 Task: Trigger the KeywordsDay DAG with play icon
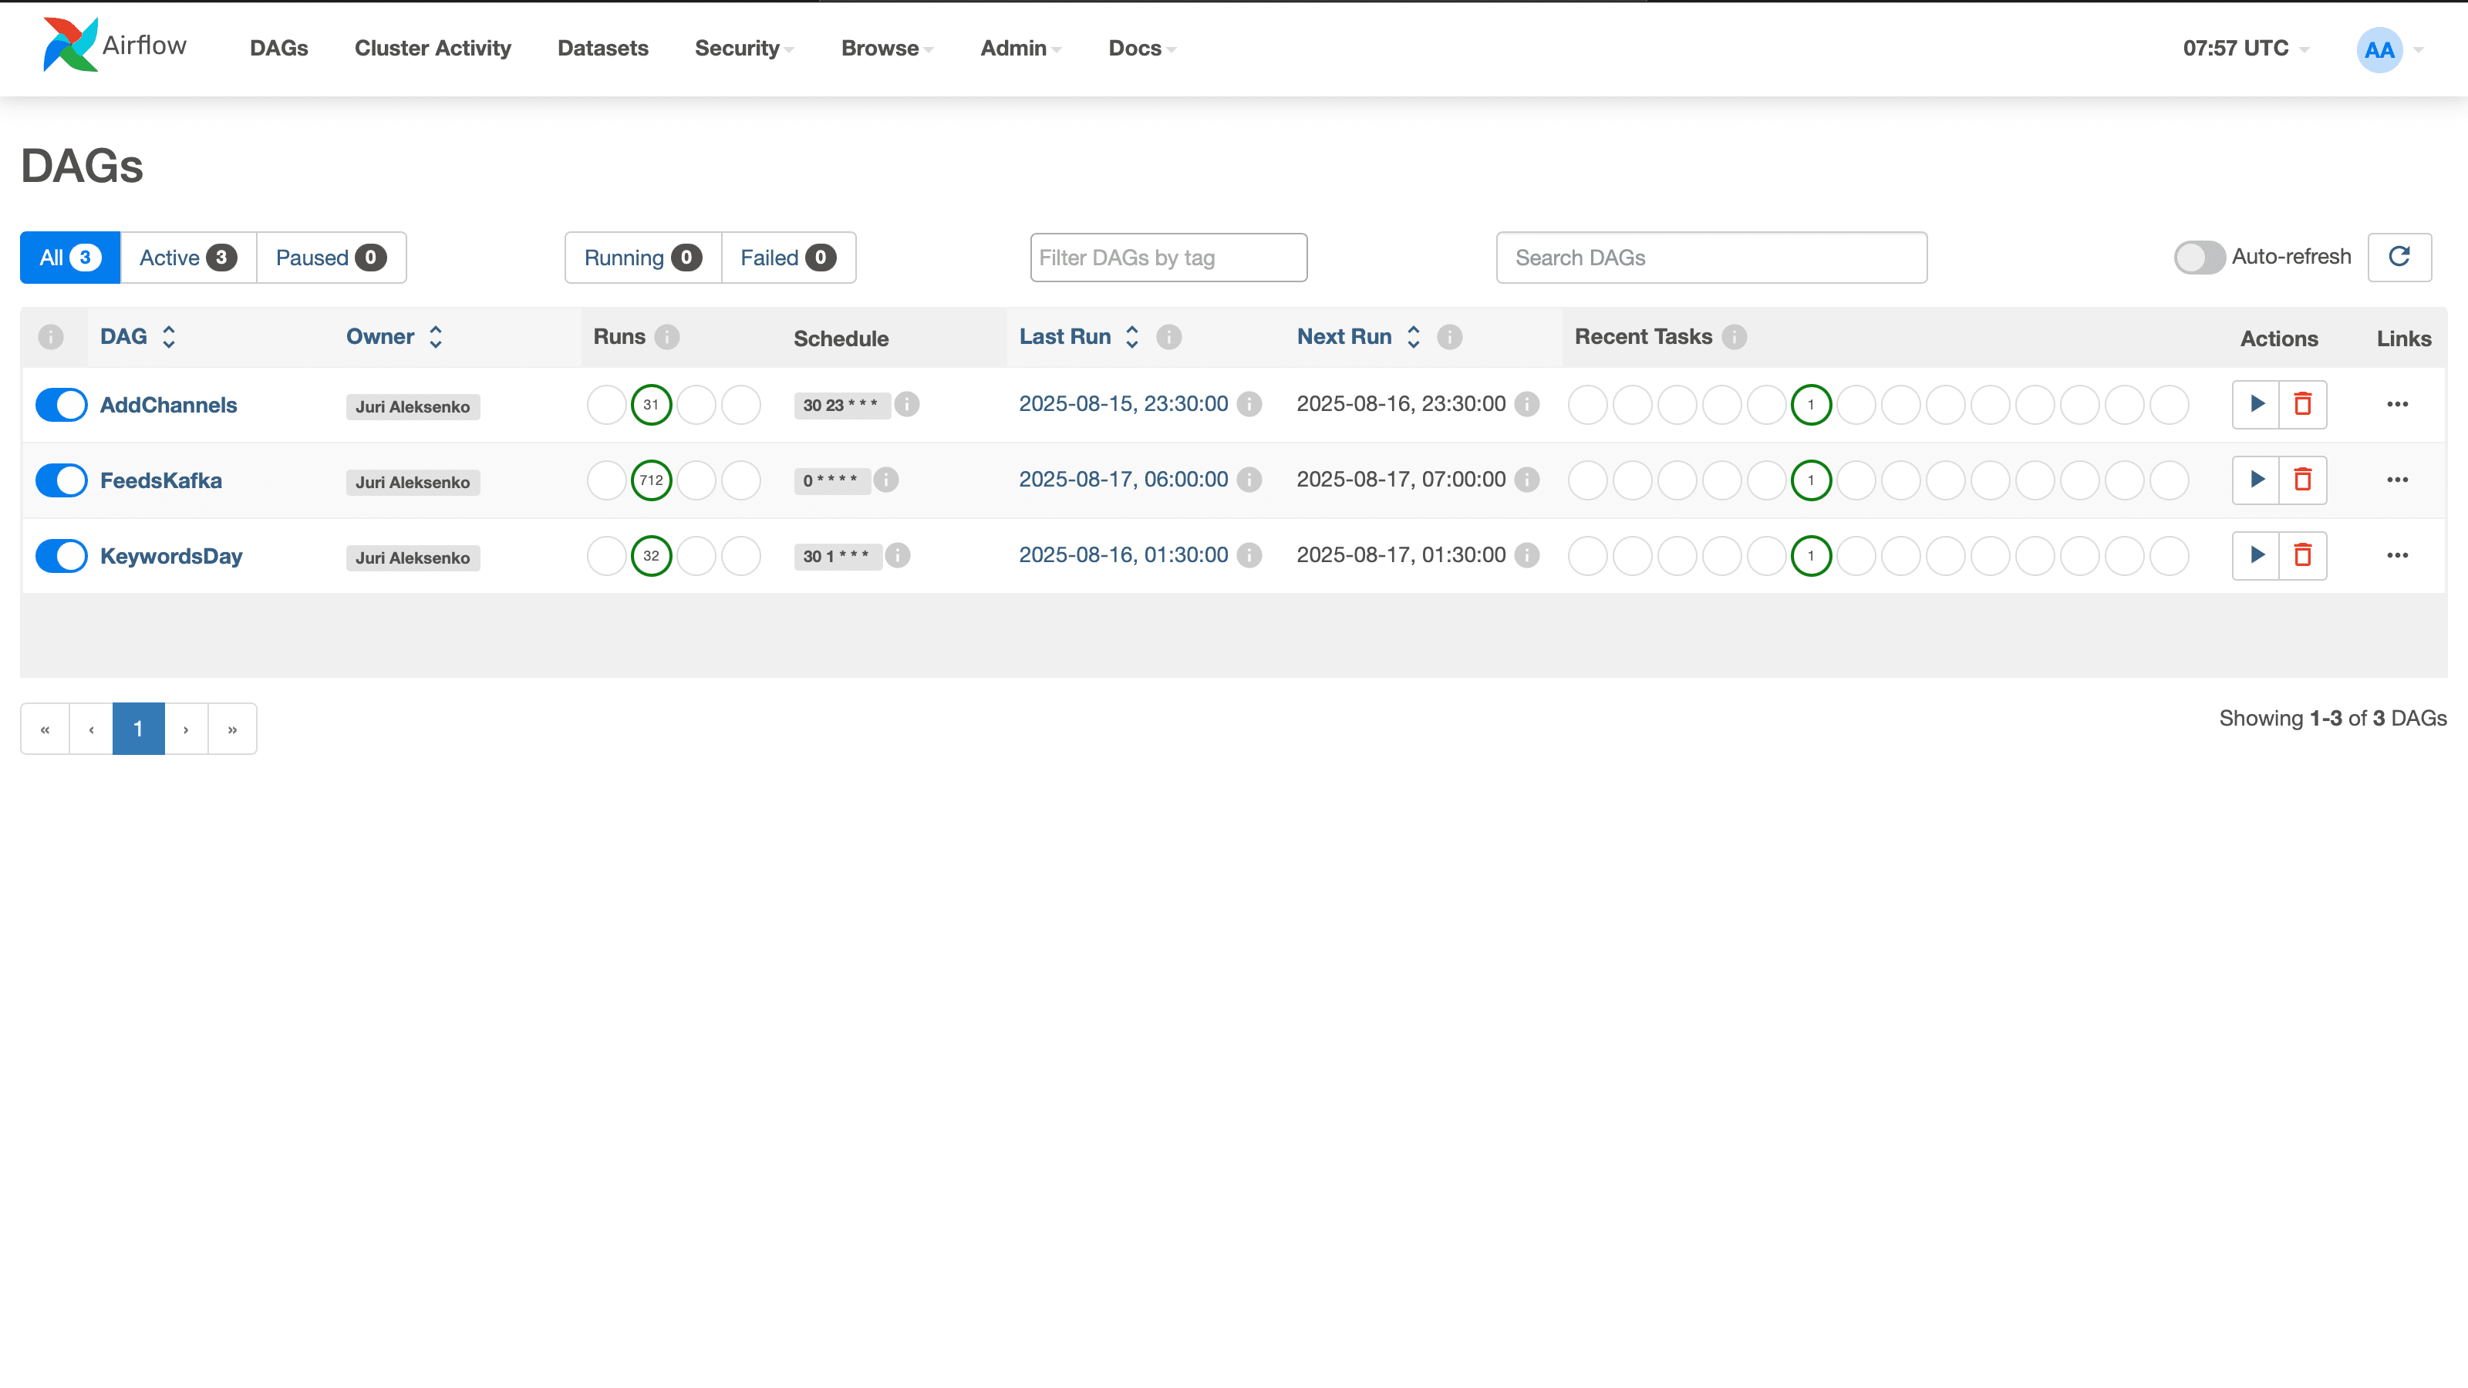coord(2256,554)
